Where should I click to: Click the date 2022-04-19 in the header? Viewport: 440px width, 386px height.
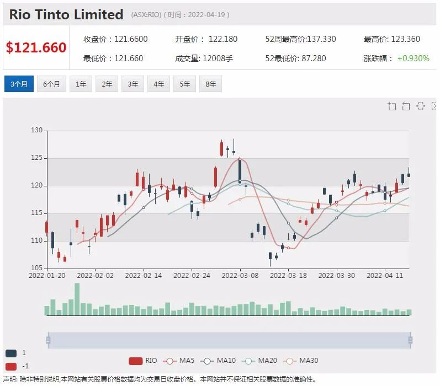206,15
